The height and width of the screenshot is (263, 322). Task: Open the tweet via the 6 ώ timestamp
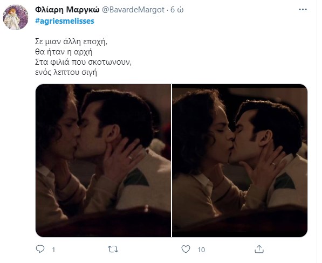[x=177, y=10]
